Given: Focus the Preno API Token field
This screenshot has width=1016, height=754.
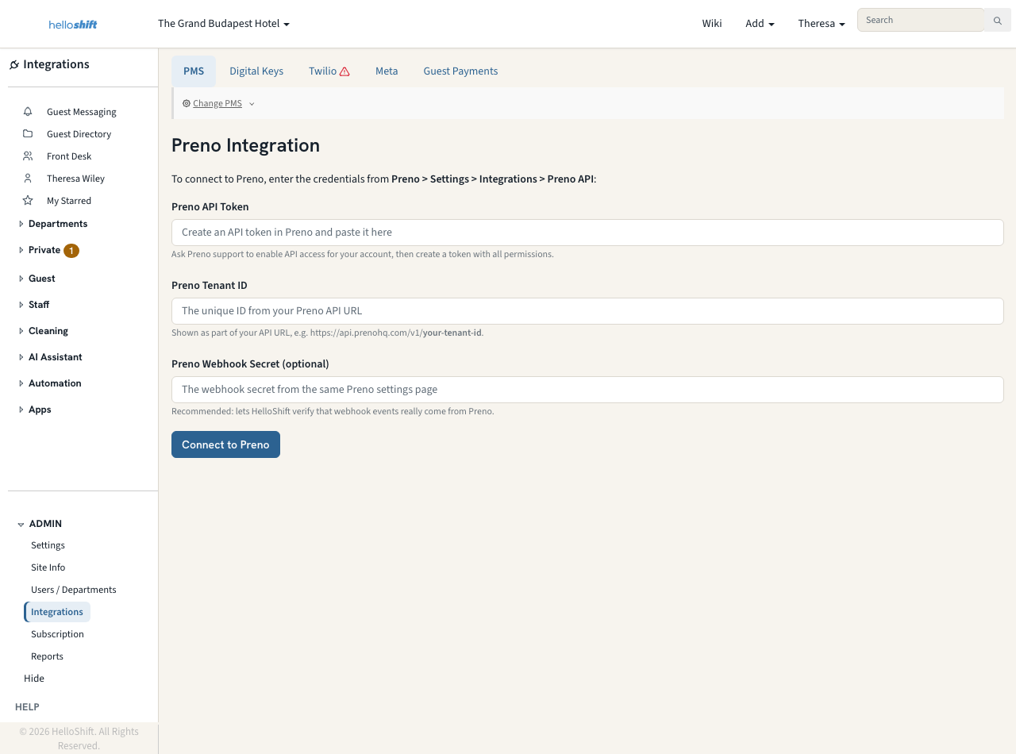Looking at the screenshot, I should coord(587,233).
